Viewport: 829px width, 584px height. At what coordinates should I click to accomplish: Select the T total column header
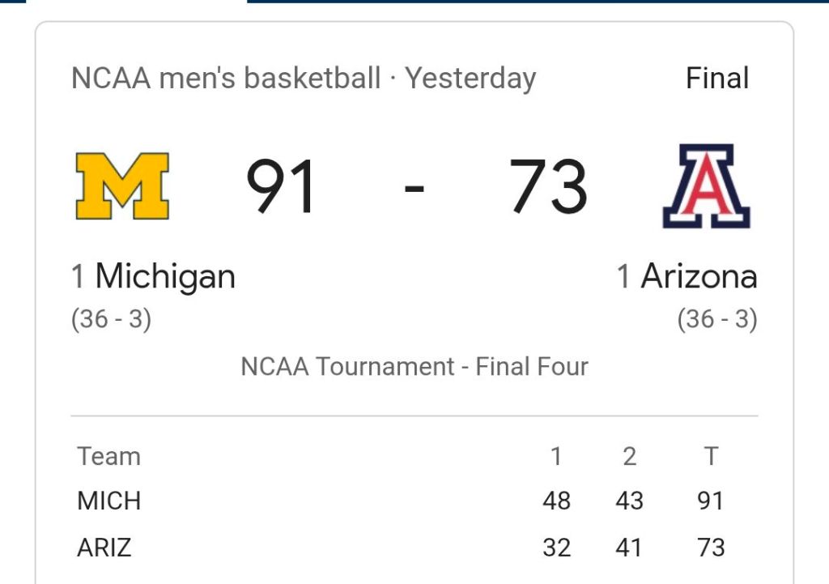tap(711, 457)
